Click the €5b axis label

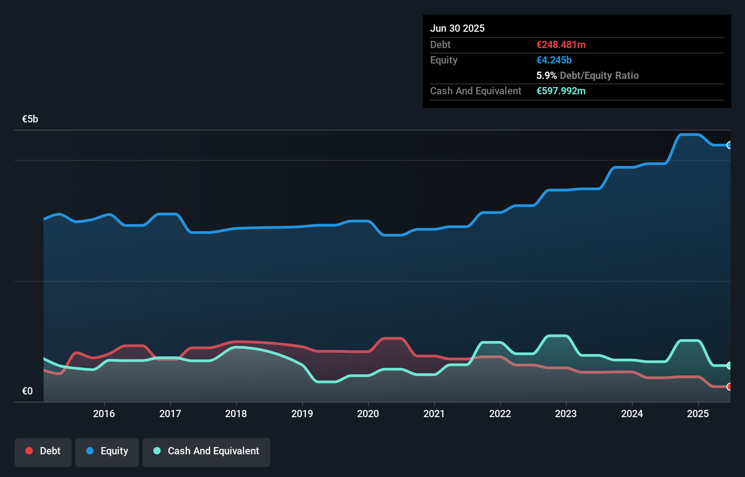pyautogui.click(x=30, y=119)
